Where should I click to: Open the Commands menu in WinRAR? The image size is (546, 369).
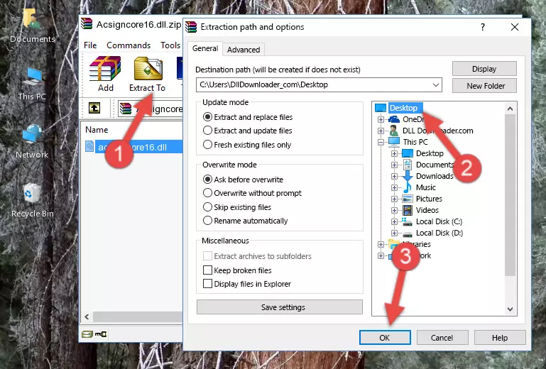pos(129,45)
